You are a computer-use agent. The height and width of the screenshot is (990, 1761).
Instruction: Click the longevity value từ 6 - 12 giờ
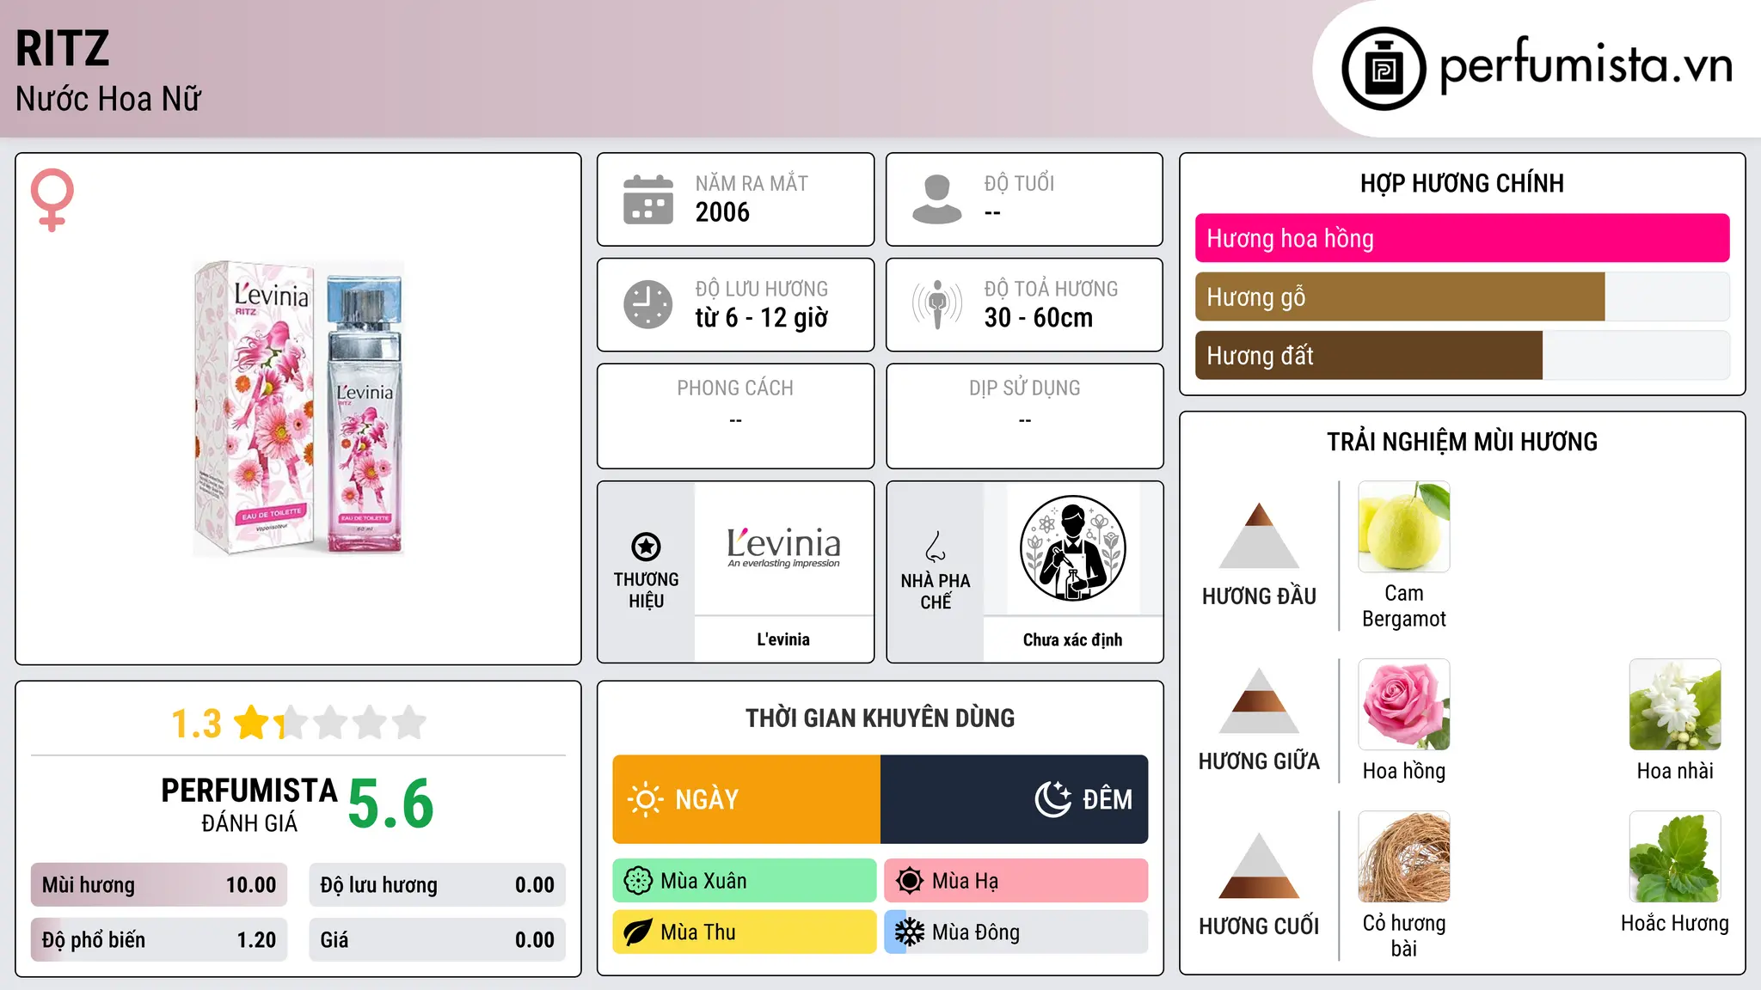point(761,318)
